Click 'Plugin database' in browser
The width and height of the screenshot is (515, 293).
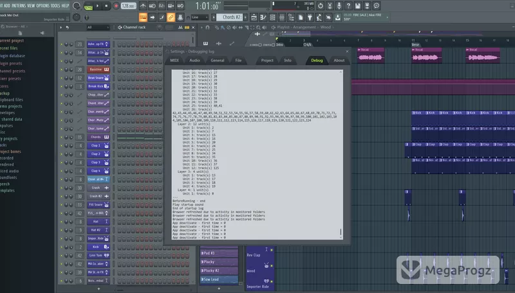[12, 56]
